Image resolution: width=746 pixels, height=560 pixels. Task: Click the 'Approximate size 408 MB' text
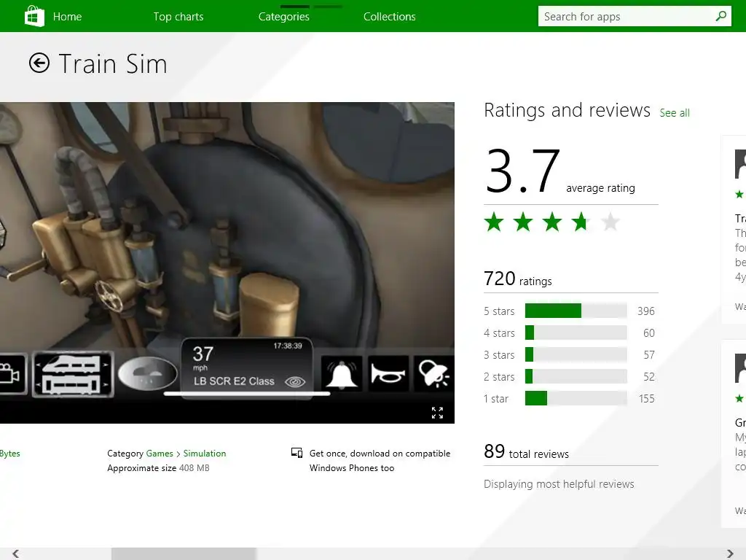click(158, 468)
